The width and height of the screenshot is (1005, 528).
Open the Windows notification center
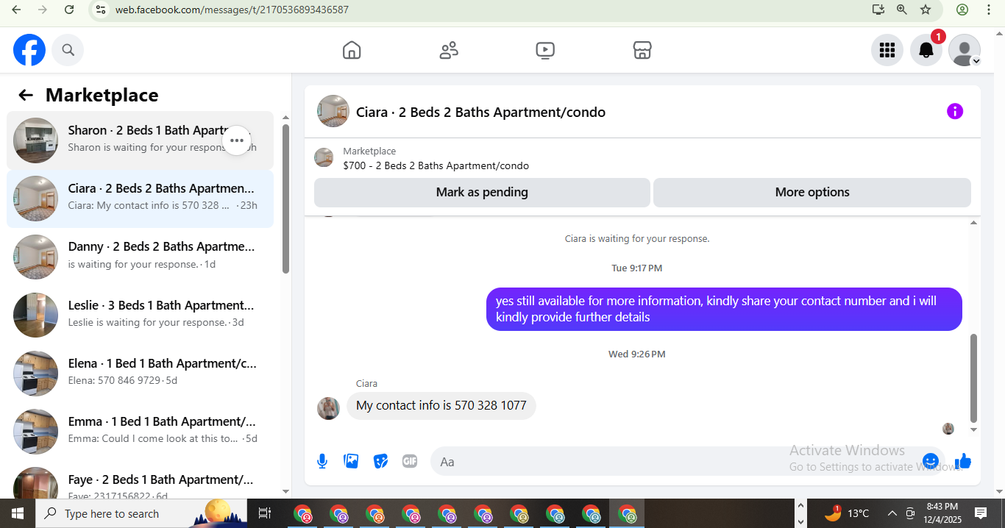pos(981,513)
